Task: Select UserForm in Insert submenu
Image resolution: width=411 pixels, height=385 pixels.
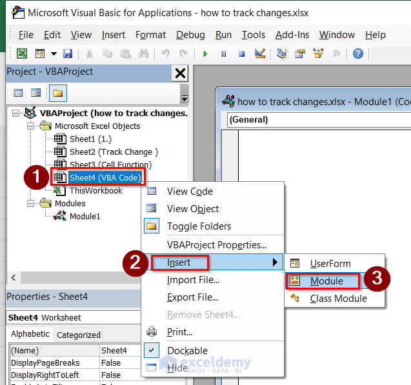Action: tap(334, 264)
